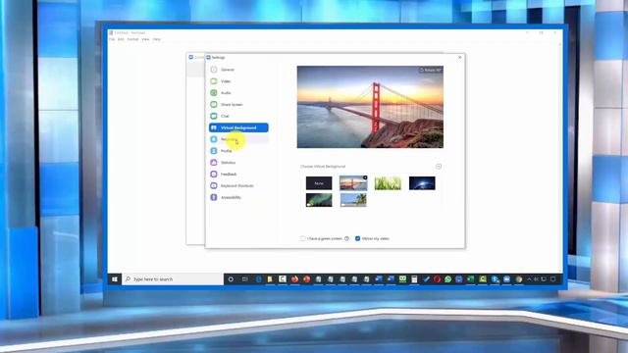Open the Profile settings section
This screenshot has width=628, height=353.
click(238, 151)
